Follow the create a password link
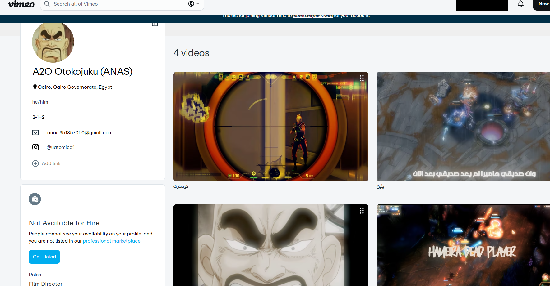This screenshot has width=550, height=286. tap(312, 16)
